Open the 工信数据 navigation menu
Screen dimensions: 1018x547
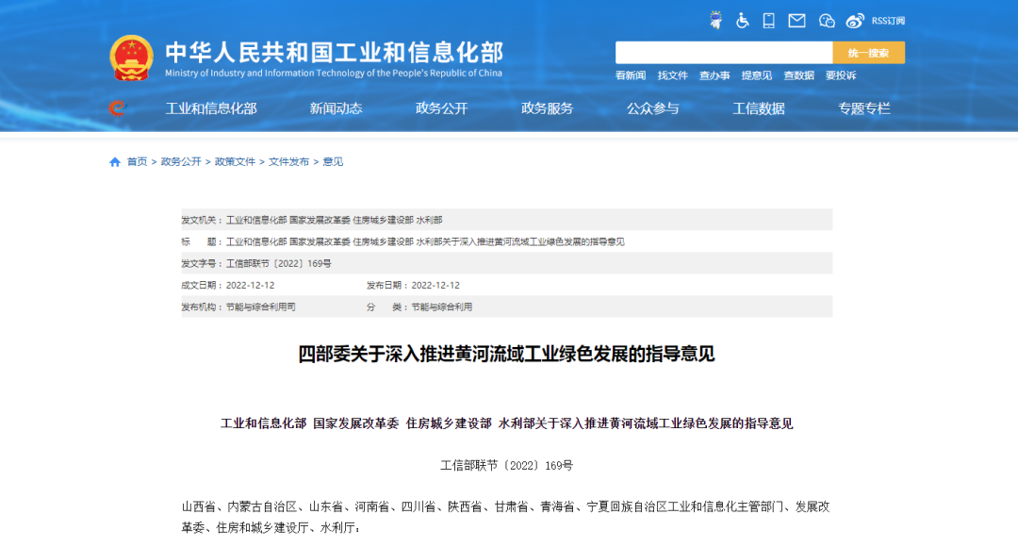point(759,108)
